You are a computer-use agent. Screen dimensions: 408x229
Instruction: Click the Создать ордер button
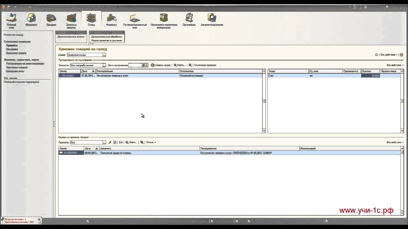tap(161, 65)
